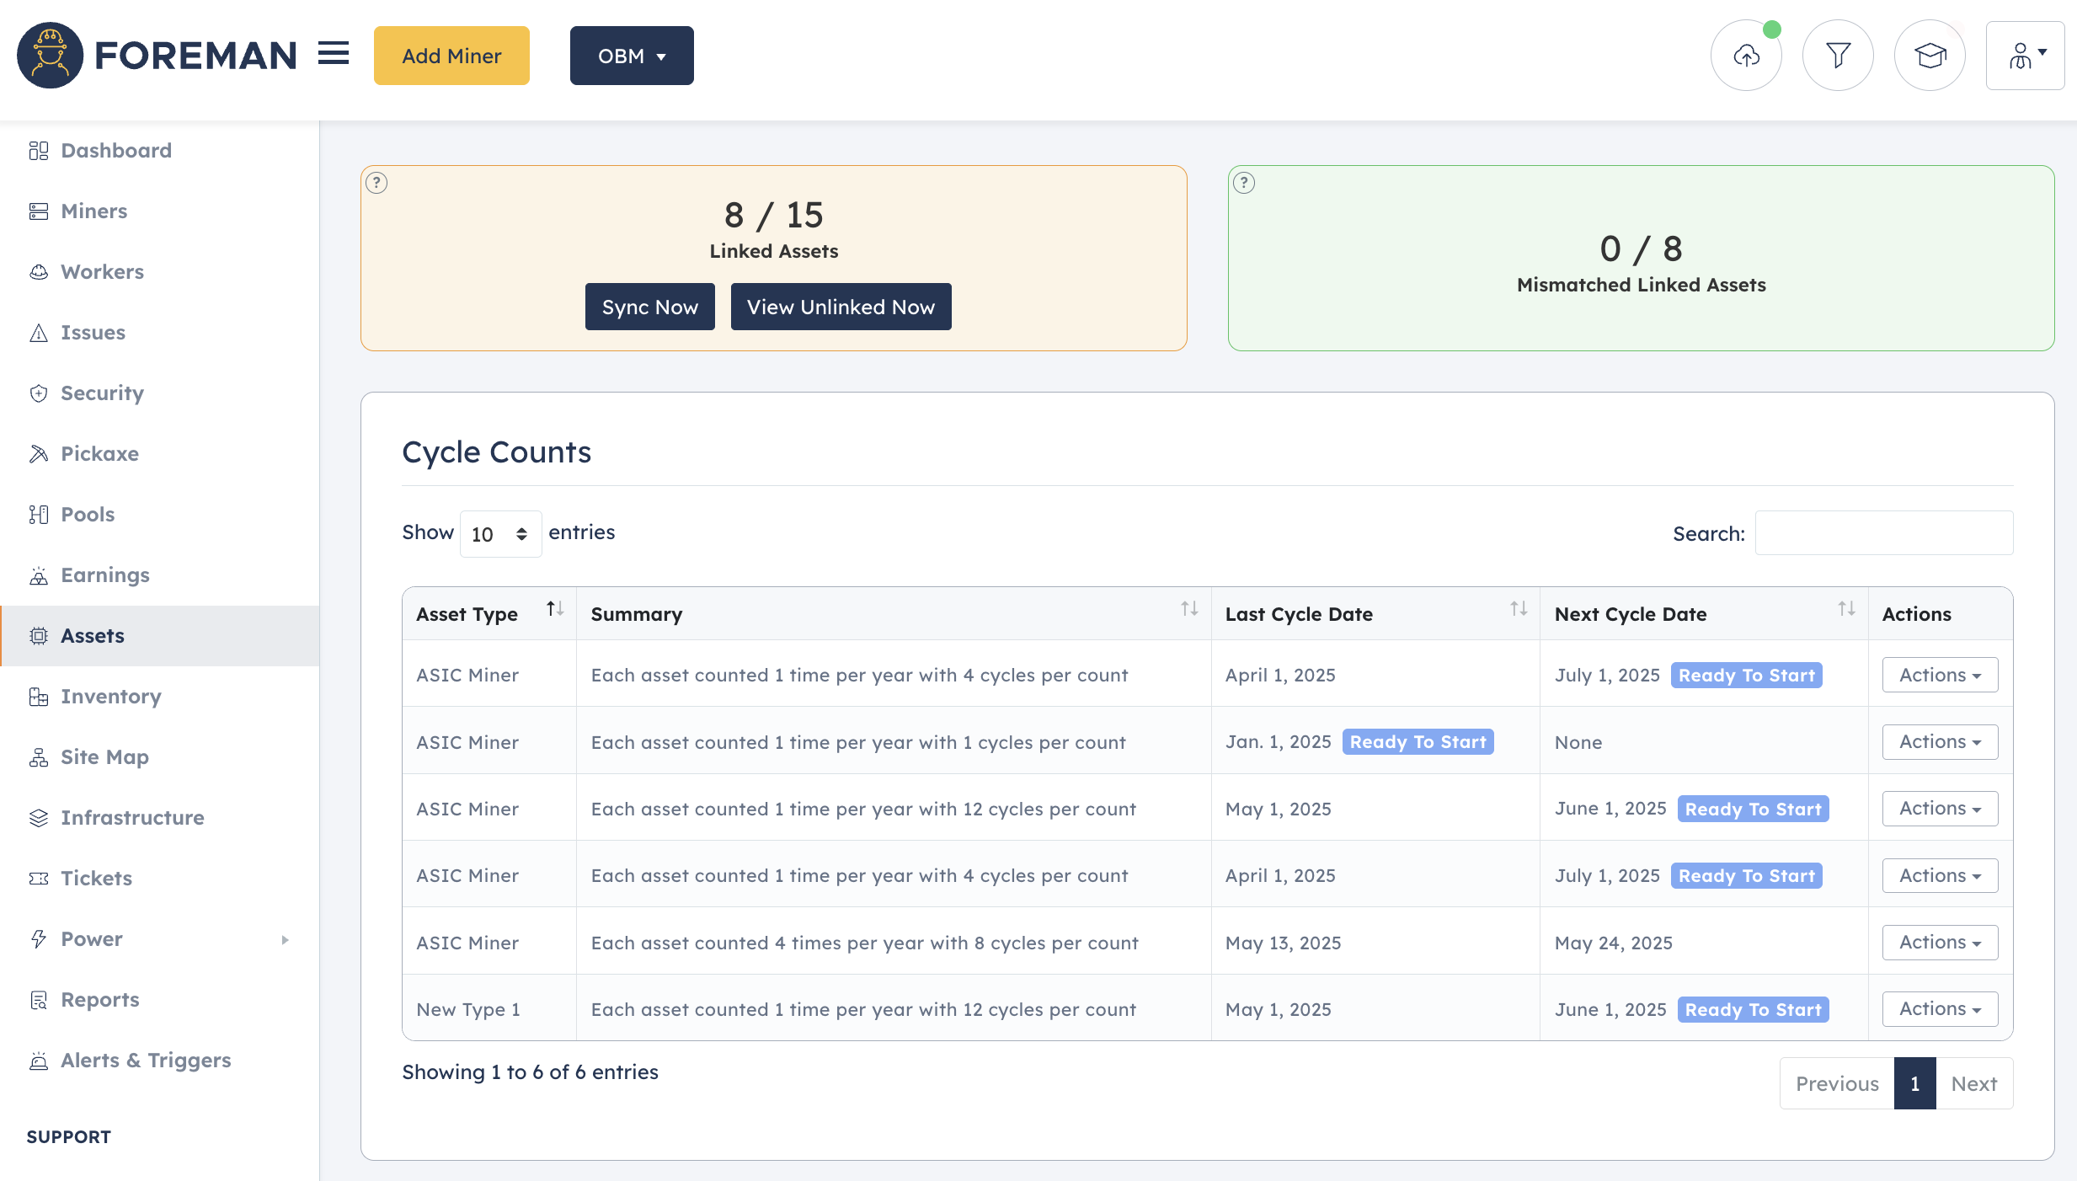Click help icon on Linked Assets card
Screen dimensions: 2077x1181
pyautogui.click(x=376, y=183)
